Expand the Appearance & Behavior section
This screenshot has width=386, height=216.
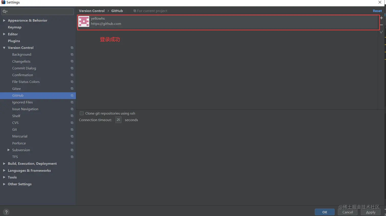(x=4, y=20)
